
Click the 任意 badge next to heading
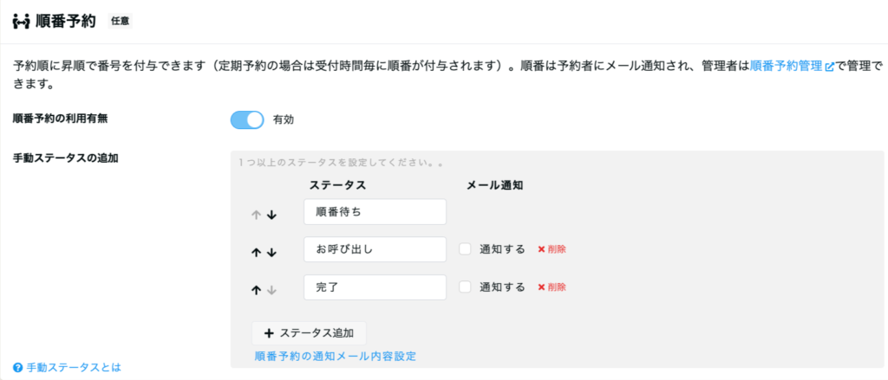[x=120, y=21]
